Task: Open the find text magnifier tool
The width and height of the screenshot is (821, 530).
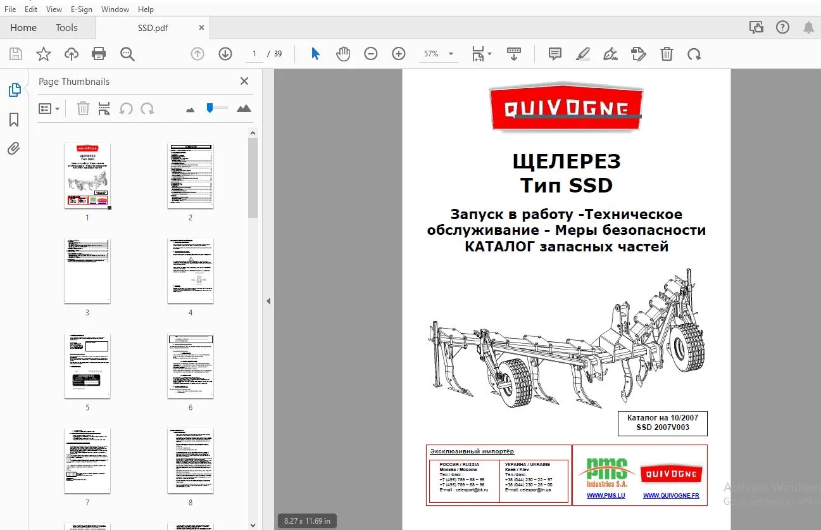Action: (x=127, y=54)
